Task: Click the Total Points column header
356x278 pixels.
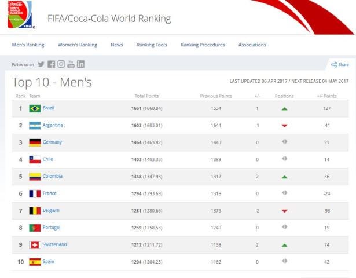Action: [x=146, y=96]
